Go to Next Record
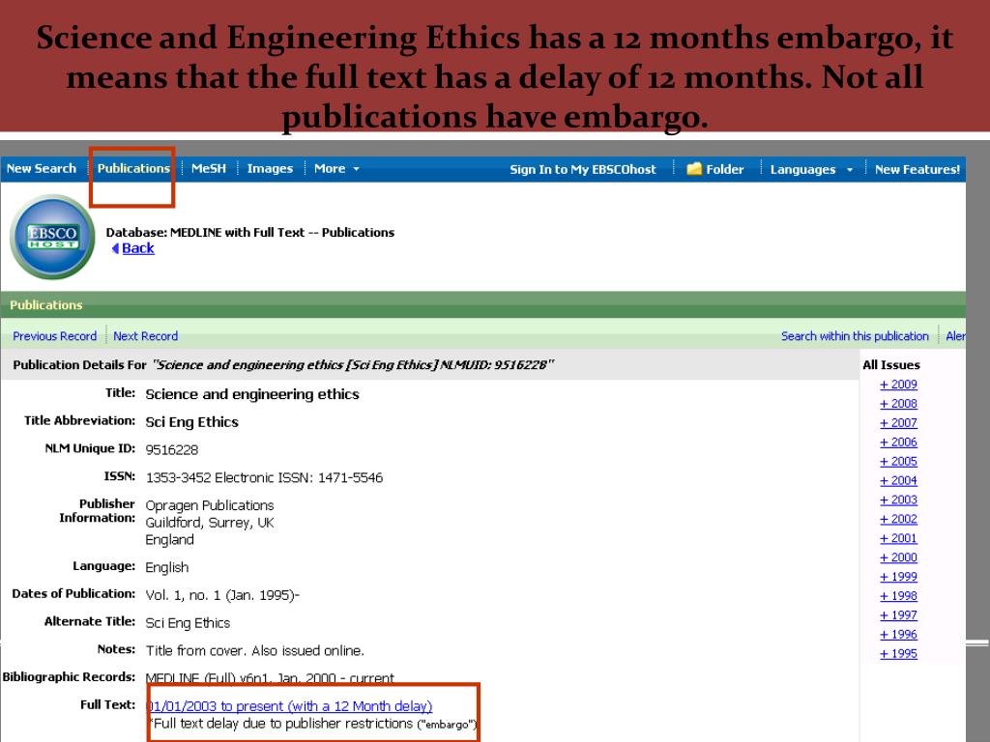990x742 pixels. [145, 336]
